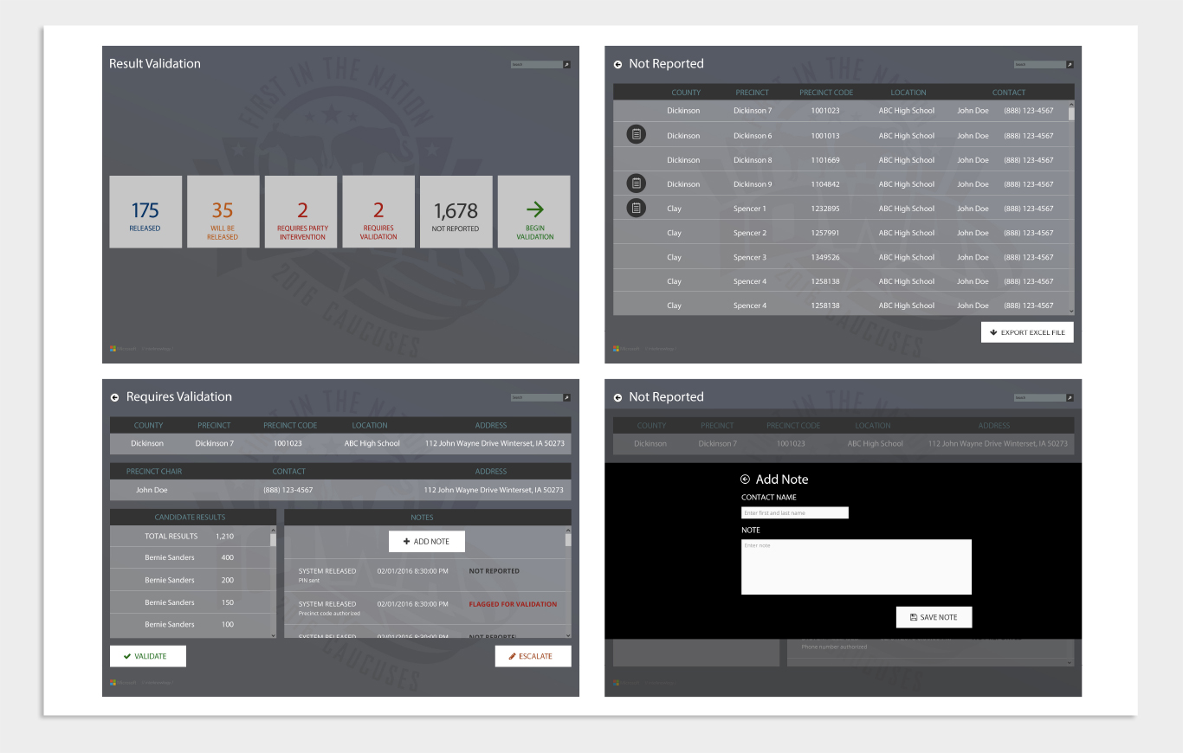Click the Begin Validation tile

click(x=534, y=212)
